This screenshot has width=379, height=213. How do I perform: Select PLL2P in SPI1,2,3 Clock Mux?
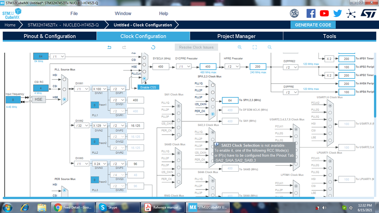[x=213, y=92]
